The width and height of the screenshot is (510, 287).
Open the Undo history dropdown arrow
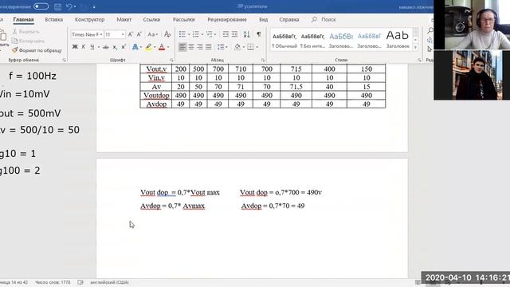75,7
